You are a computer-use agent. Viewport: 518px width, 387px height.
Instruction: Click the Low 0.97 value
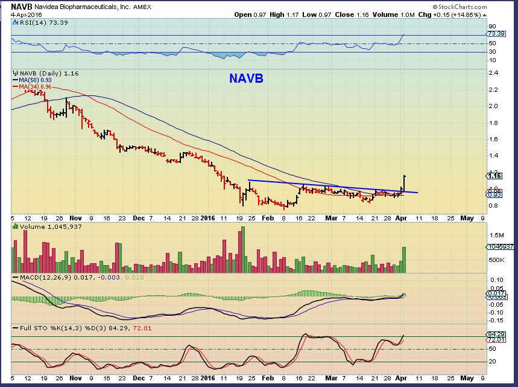click(317, 14)
